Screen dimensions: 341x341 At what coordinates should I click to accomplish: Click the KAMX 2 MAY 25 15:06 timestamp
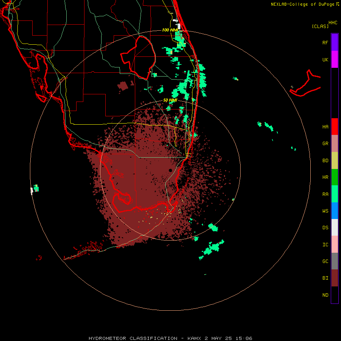click(220, 338)
